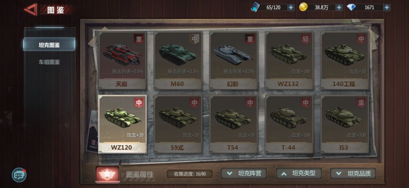
Task: Expand the 坦克品质 filter dropdown
Action: pos(353,173)
